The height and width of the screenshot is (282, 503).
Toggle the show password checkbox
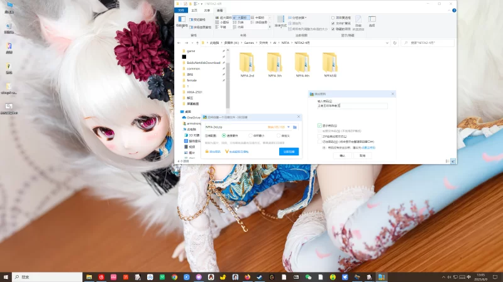coord(320,125)
